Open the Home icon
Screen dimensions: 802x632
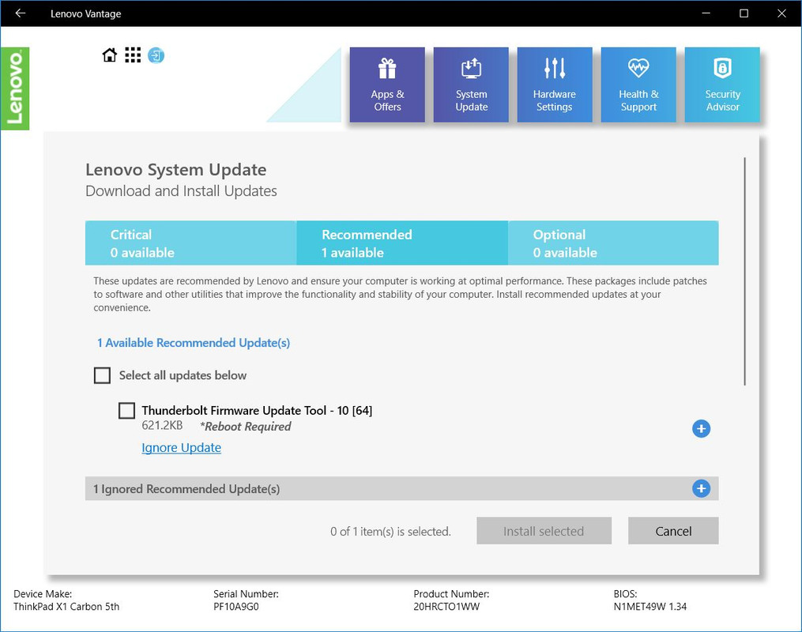110,55
